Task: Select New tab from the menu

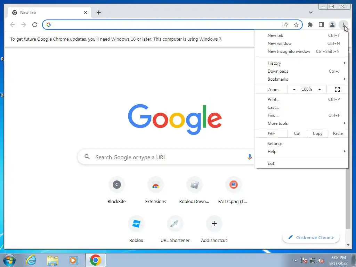Action: [x=301, y=35]
